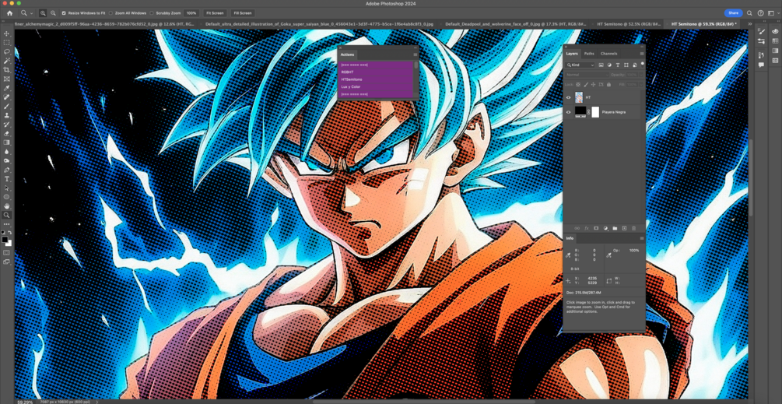Select the History Brush tool
The image size is (782, 404).
coord(7,125)
